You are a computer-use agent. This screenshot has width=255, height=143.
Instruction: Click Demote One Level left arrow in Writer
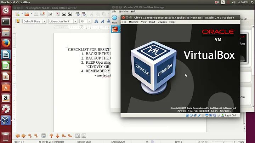click(x=18, y=136)
